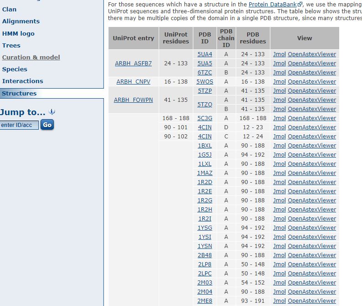This screenshot has width=362, height=306.
Task: Click the info icon beside Jump to
Action: point(52,112)
